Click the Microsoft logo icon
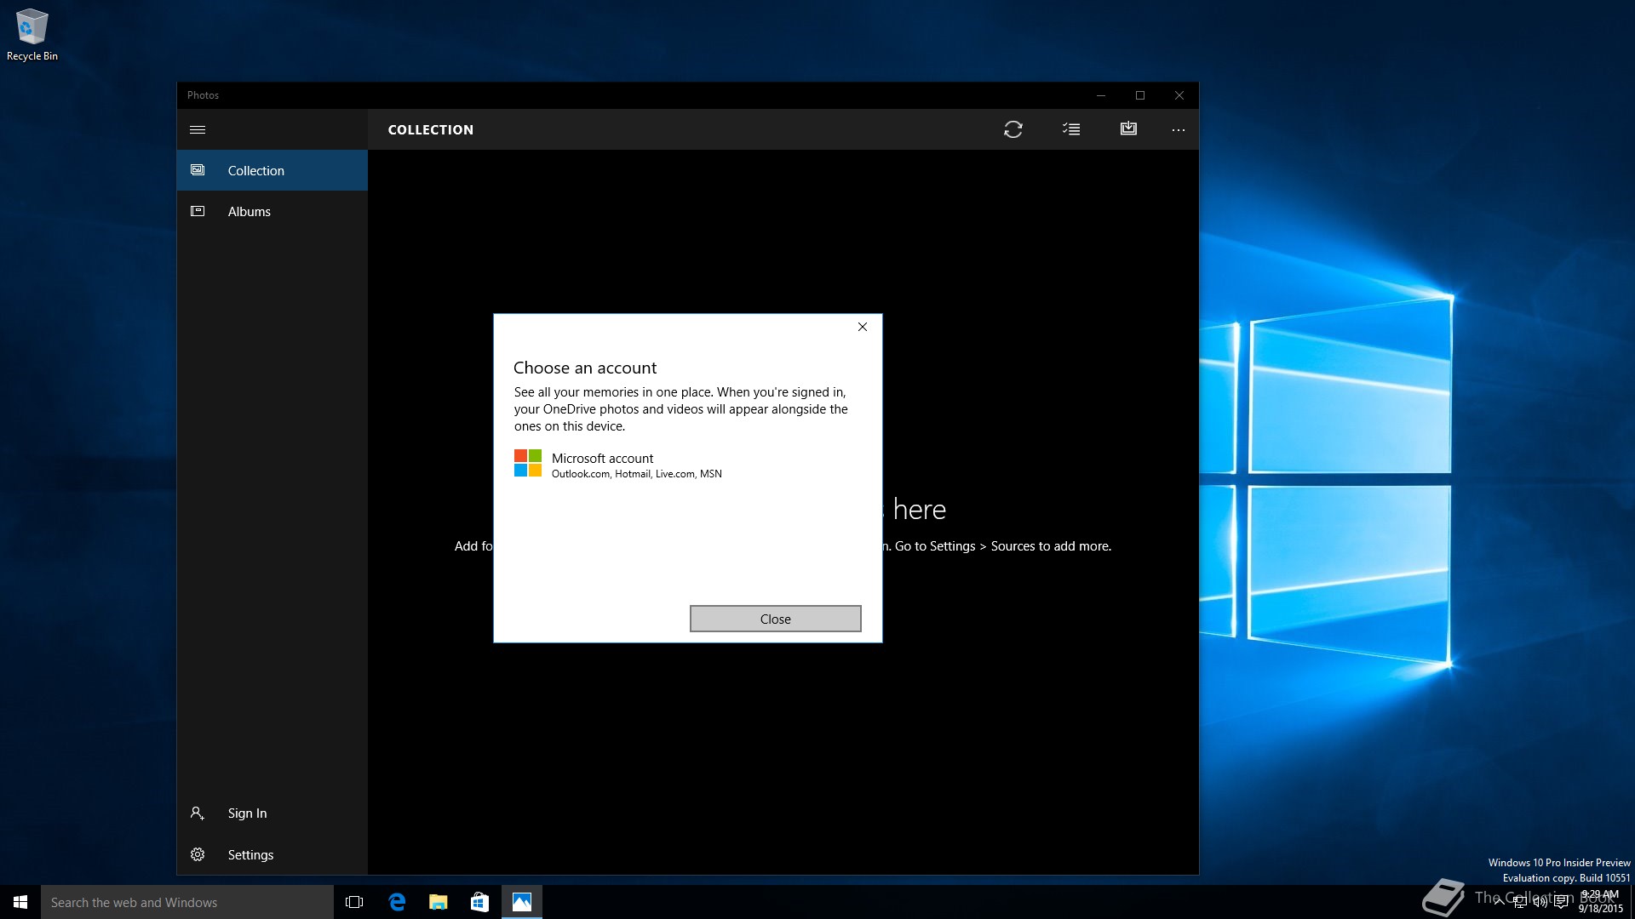This screenshot has width=1635, height=919. pos(528,463)
